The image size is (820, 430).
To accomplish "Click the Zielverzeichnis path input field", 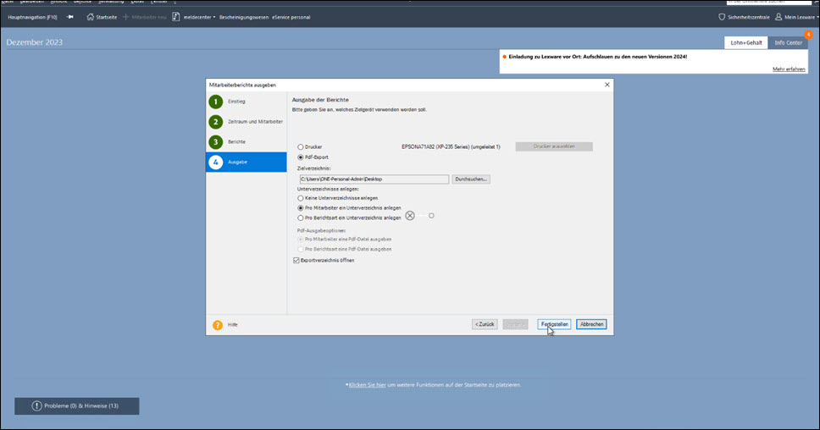I will 373,179.
